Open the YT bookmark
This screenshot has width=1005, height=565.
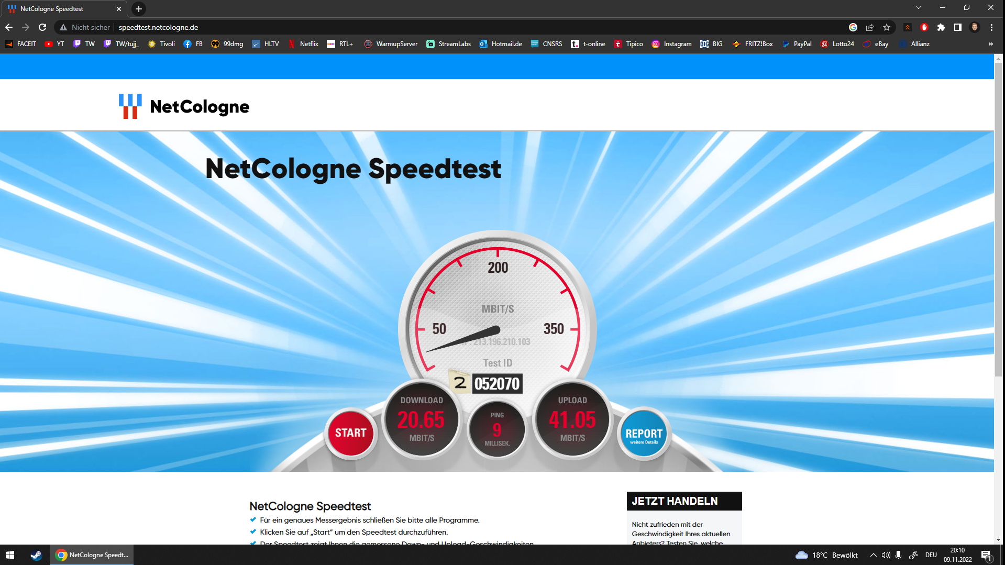54,44
